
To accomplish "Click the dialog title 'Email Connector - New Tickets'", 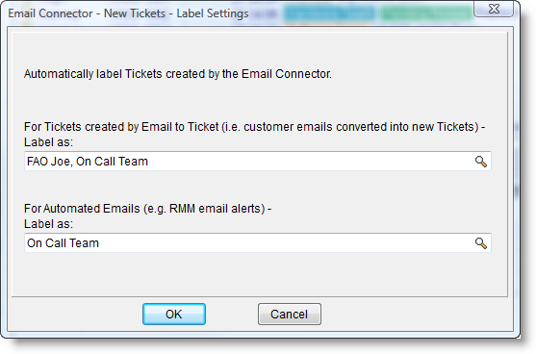I will coord(87,13).
